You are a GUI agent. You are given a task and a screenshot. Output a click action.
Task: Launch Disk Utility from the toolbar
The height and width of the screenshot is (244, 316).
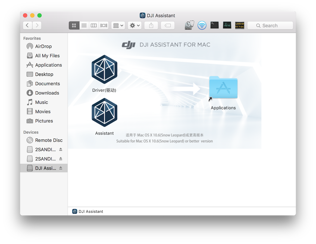coord(189,25)
